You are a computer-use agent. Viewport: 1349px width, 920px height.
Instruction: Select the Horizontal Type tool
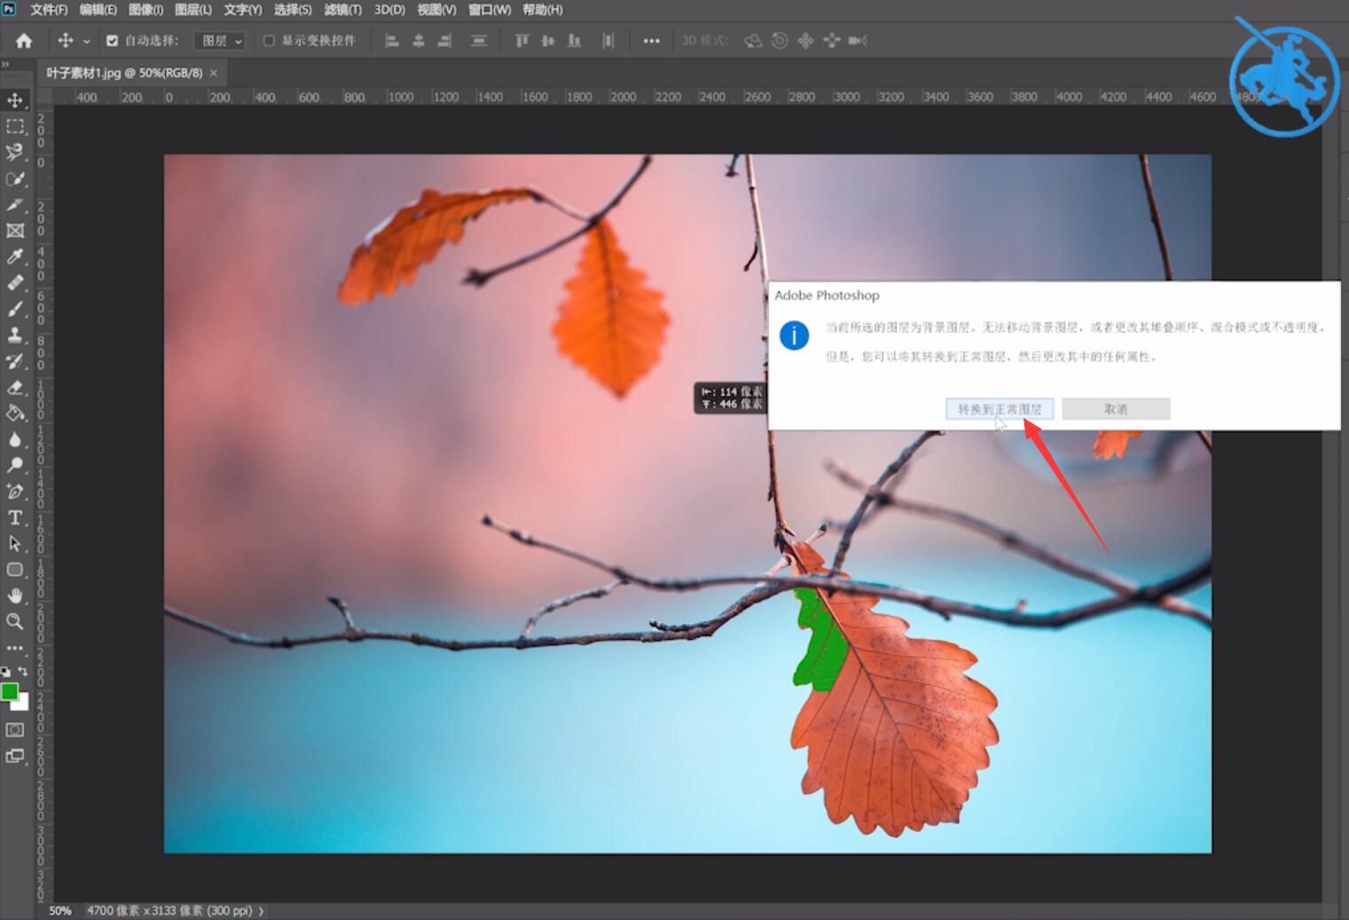click(15, 517)
